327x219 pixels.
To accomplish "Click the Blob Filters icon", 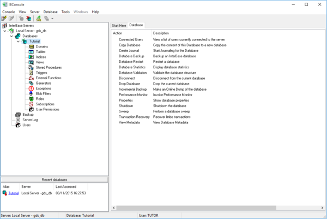I will pos(31,93).
